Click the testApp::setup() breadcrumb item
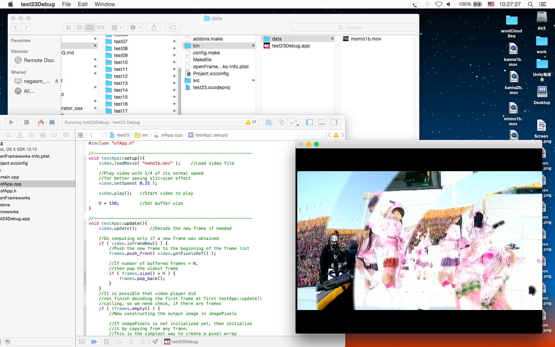The height and width of the screenshot is (347, 555). [211, 135]
